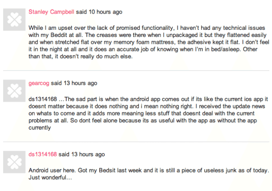Click the ds1314168 mention starting gearcog's comment

click(43, 99)
